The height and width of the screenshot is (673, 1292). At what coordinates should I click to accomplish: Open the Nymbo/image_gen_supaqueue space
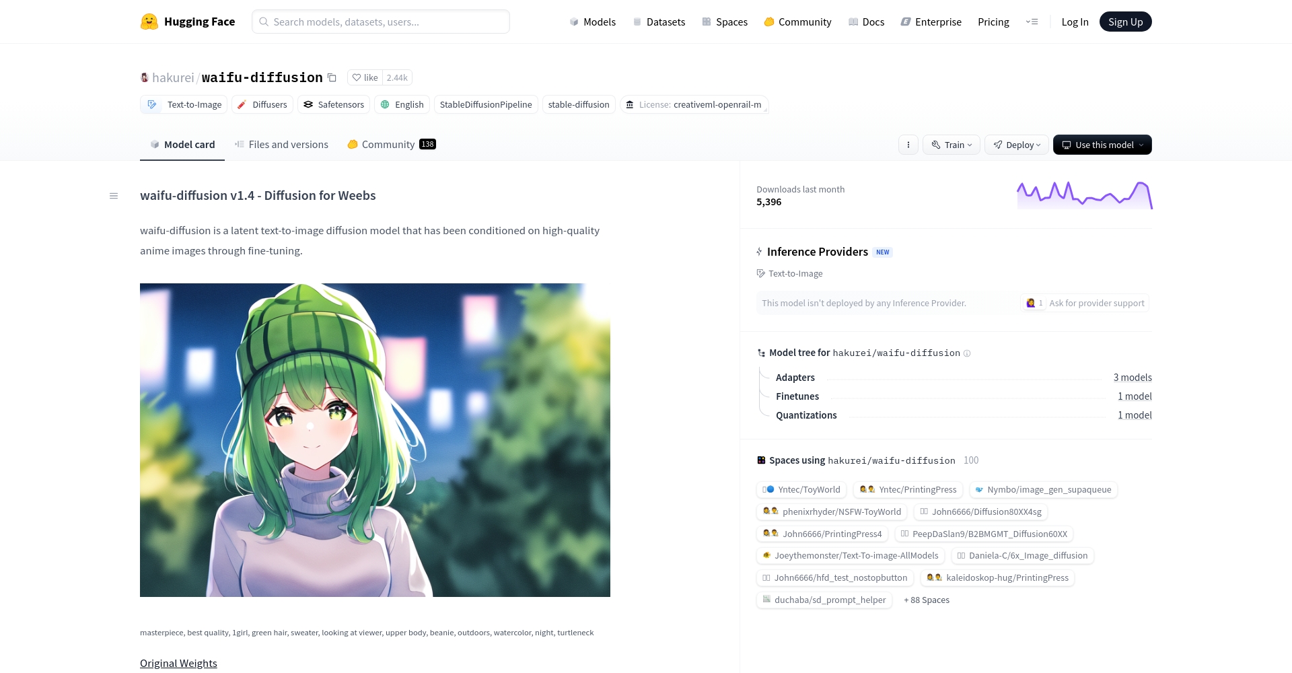[x=1043, y=490]
